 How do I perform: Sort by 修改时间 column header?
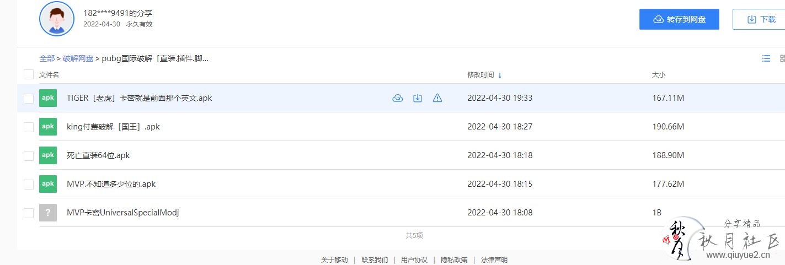pos(480,75)
